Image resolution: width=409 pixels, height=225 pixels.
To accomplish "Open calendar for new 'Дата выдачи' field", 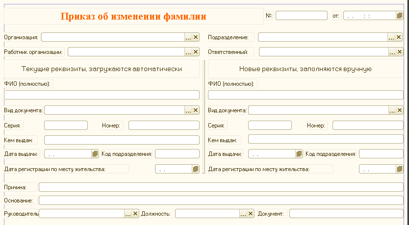I will [299, 154].
